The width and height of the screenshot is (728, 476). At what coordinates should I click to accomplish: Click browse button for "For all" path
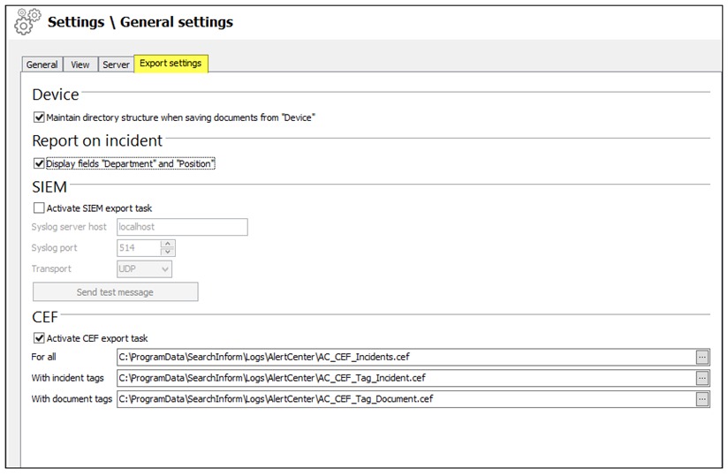coord(701,357)
